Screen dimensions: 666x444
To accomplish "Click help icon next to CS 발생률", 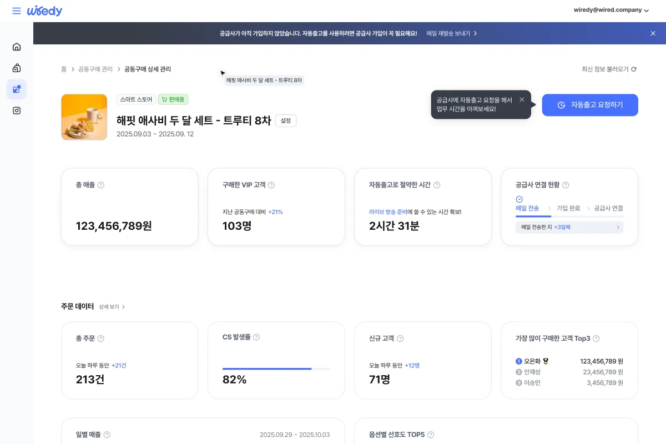I will [256, 337].
